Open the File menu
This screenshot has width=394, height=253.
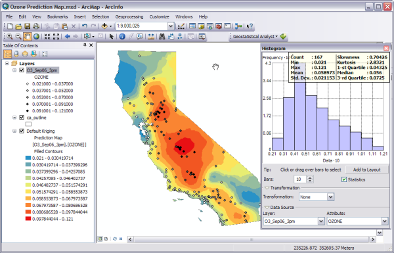9,17
